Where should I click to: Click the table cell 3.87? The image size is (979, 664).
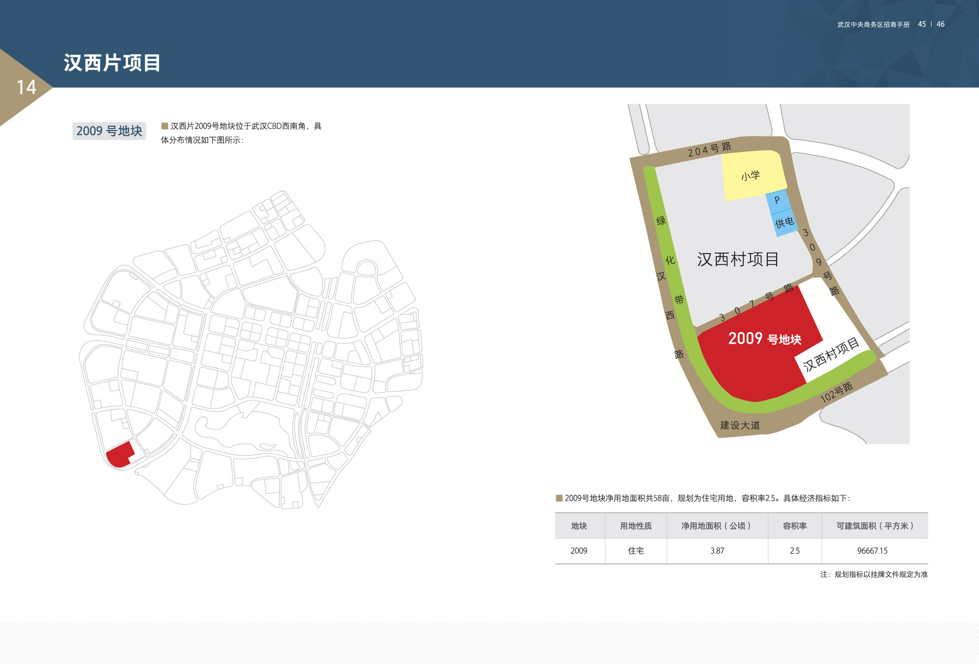point(717,551)
